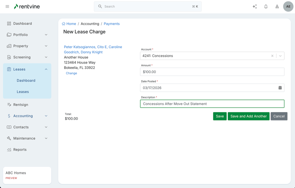Click the Change lease link

coord(71,73)
